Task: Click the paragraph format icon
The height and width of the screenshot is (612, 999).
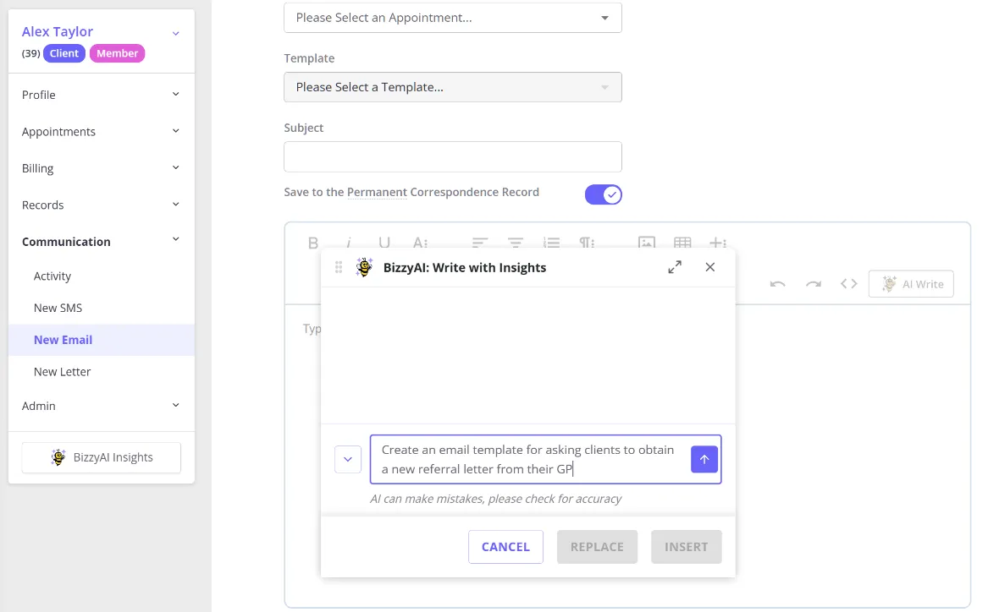Action: [x=587, y=243]
